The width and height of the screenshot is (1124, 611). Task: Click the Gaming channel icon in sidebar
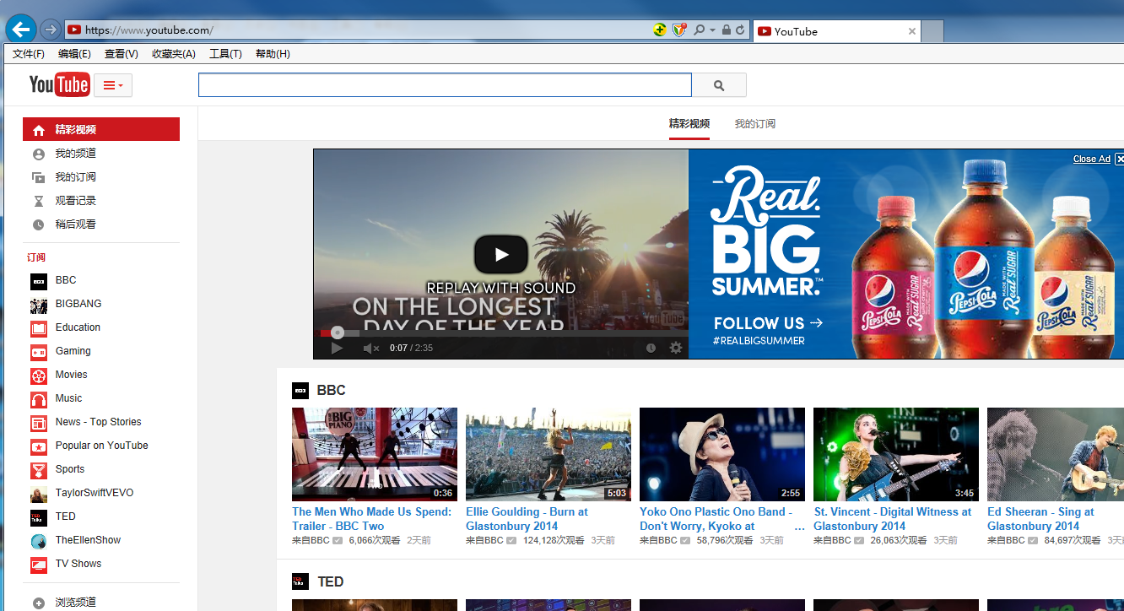[x=39, y=352]
